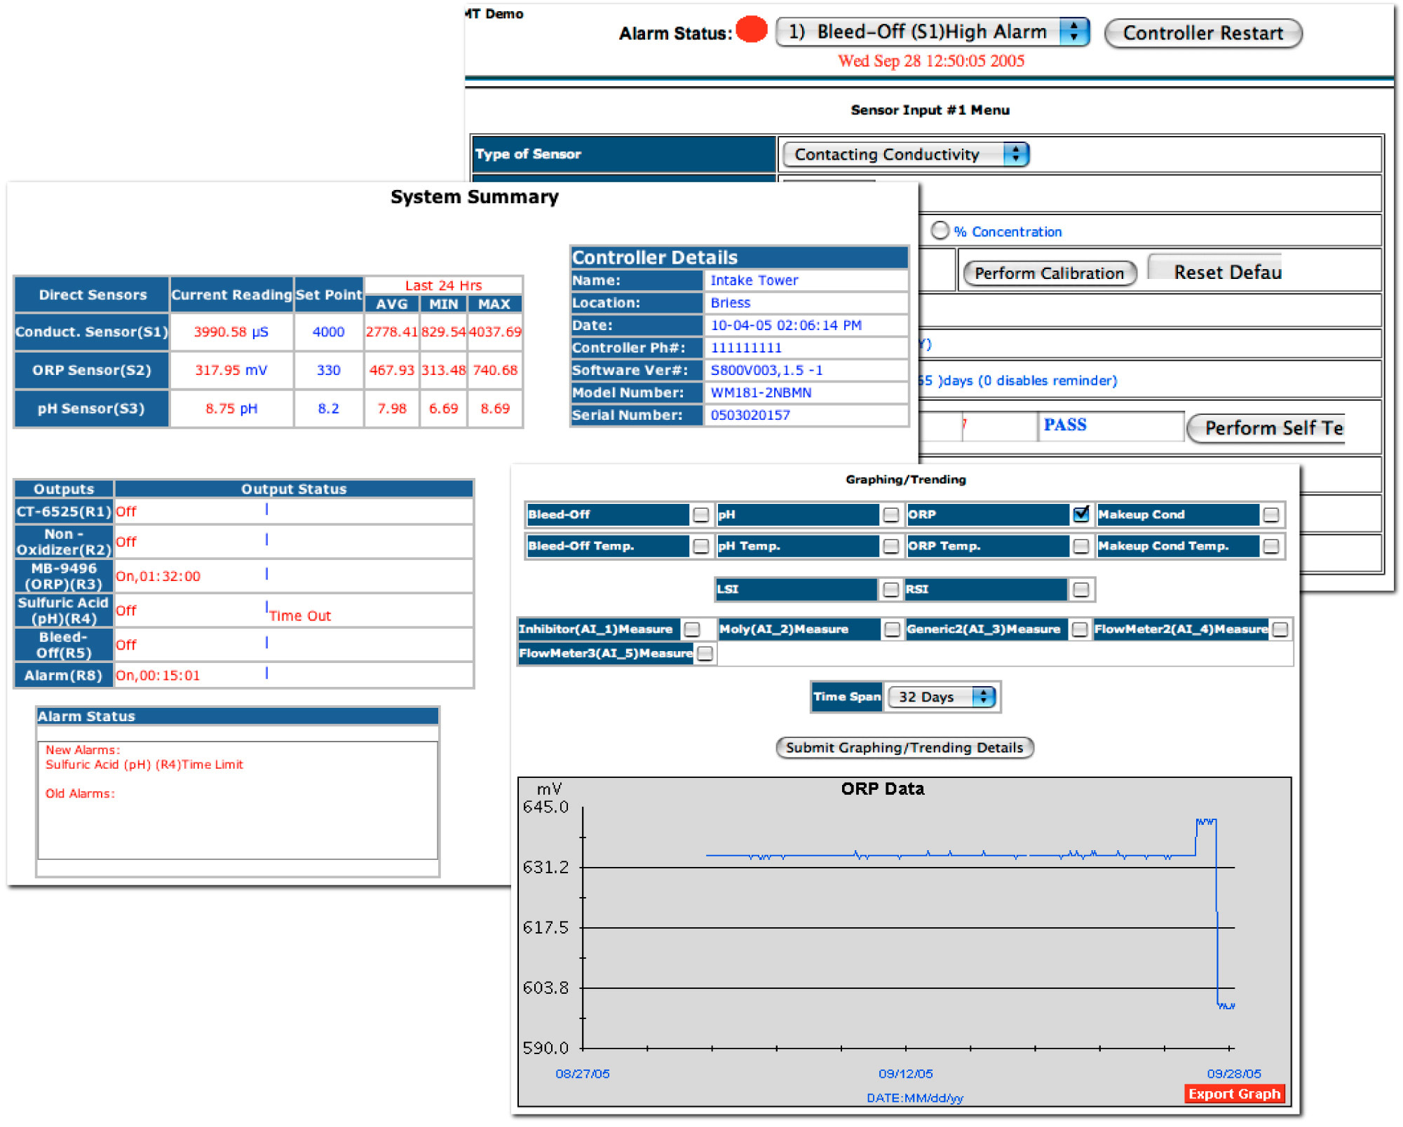Open the Contacting Conductivity sensor type dropdown
1403x1127 pixels.
pyautogui.click(x=905, y=154)
